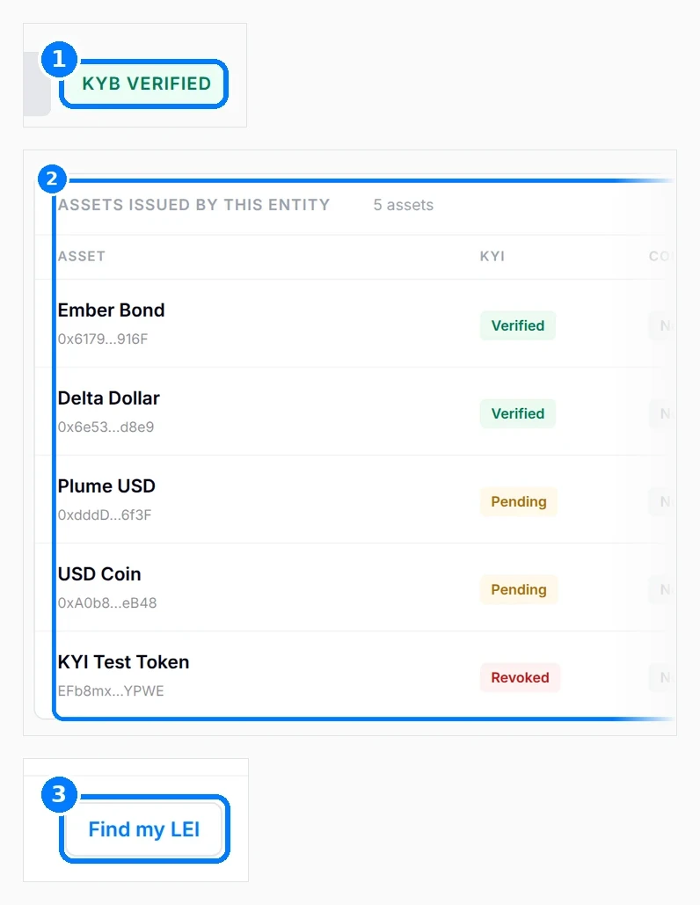Click the Revoked badge for KYI Test Token

pos(520,677)
